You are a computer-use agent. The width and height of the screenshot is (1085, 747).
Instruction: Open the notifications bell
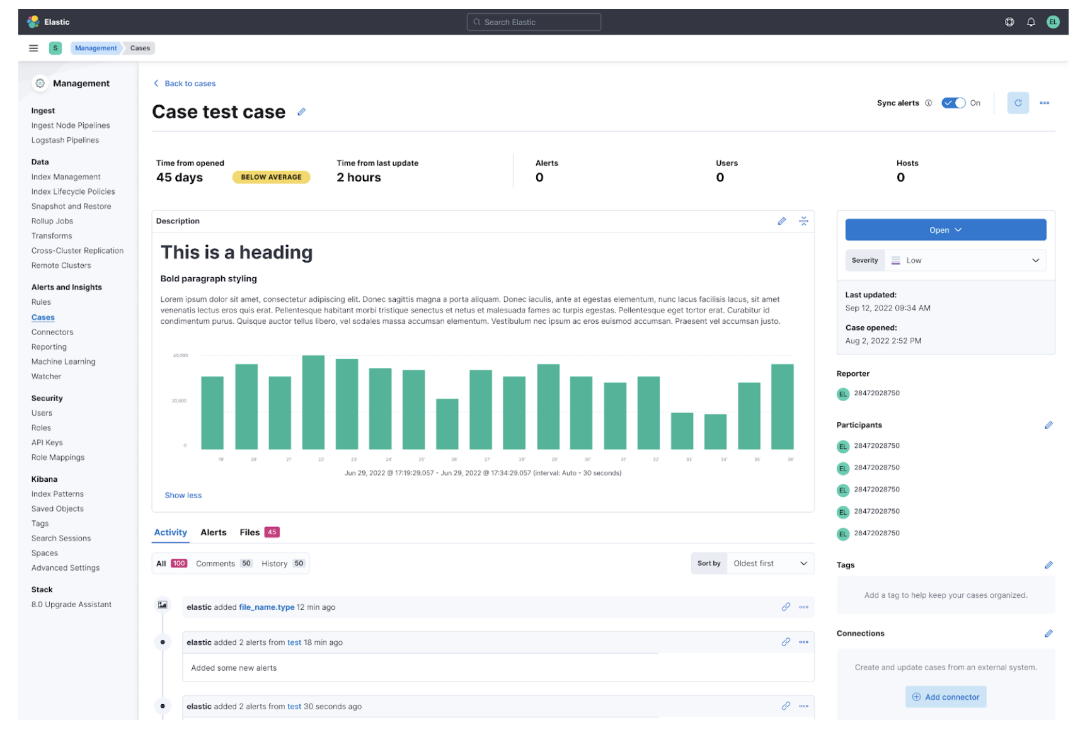pos(1030,22)
